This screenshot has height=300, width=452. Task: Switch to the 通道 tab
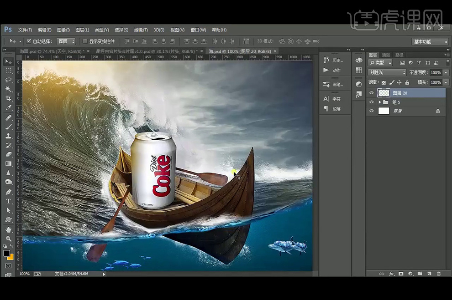[x=386, y=55]
